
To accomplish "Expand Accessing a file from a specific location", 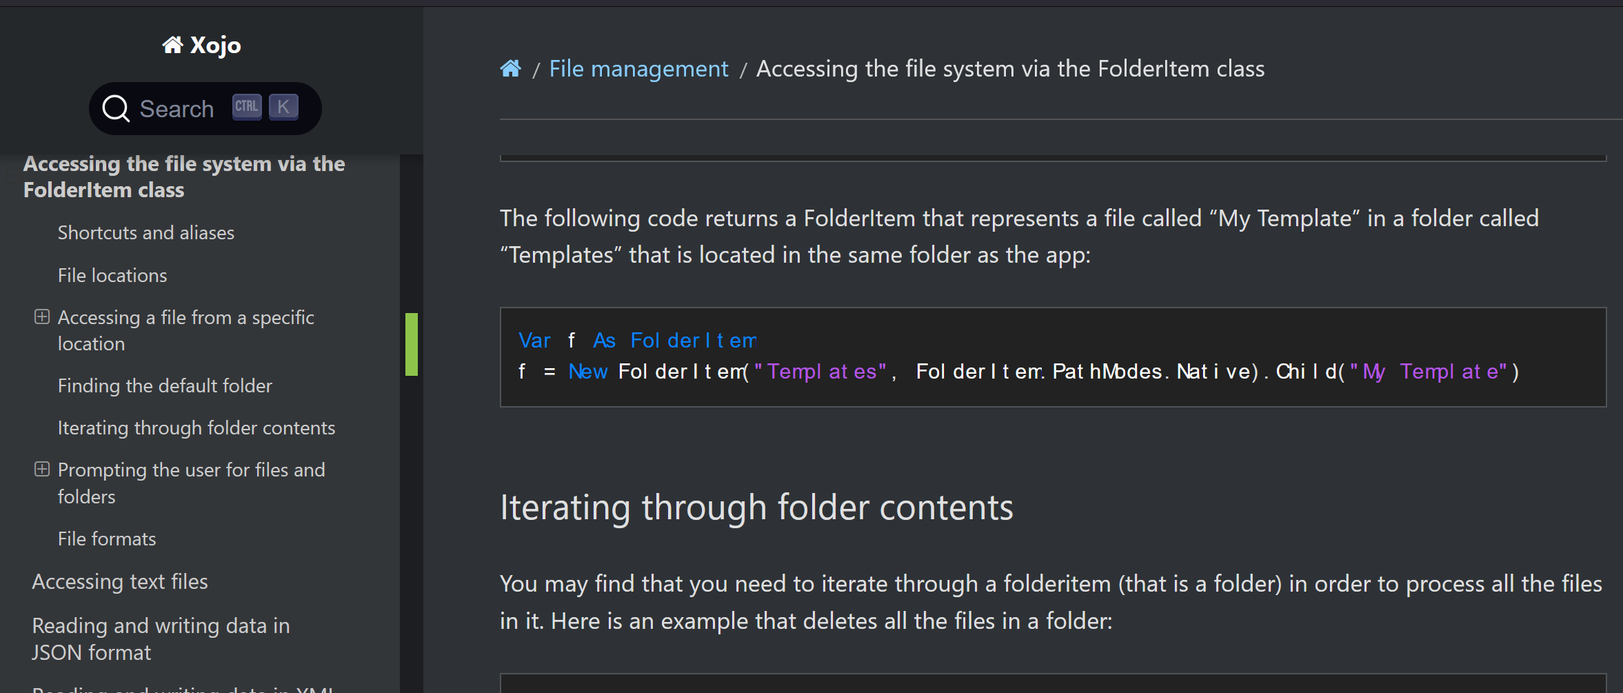I will 42,317.
